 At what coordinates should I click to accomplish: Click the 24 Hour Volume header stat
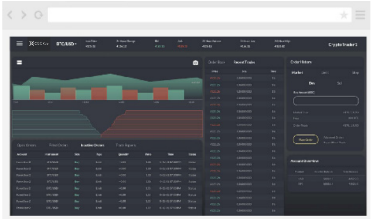point(212,43)
